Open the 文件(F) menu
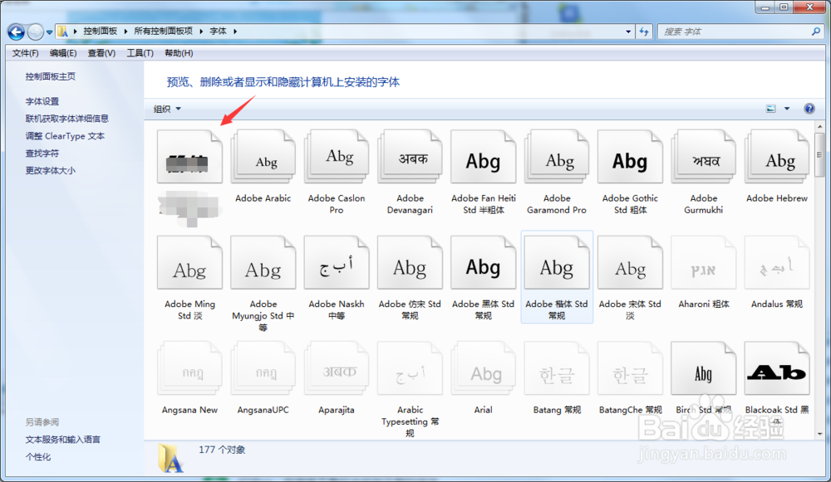 (26, 53)
